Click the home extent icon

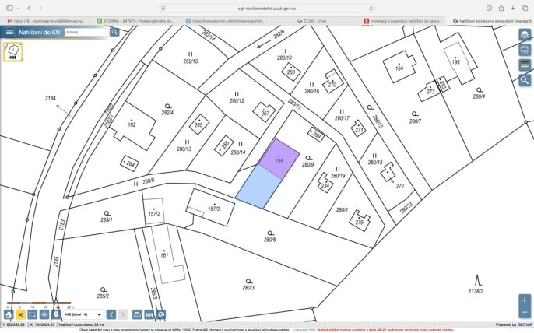click(9, 314)
